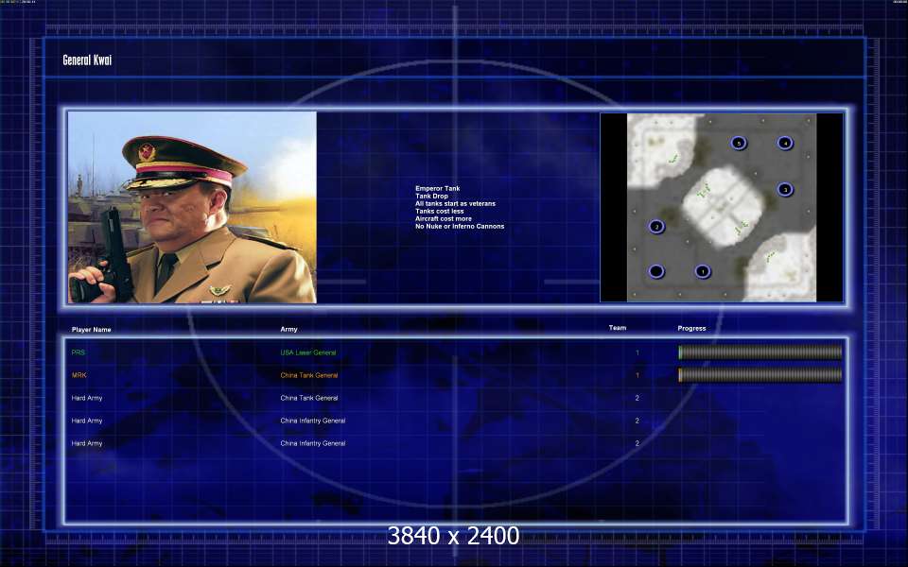Click 'No Nuke or Inferno Cannons' text

pyautogui.click(x=460, y=226)
